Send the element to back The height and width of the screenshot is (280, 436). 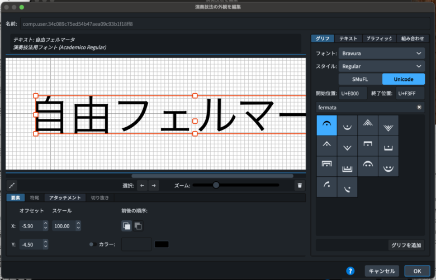(x=138, y=226)
